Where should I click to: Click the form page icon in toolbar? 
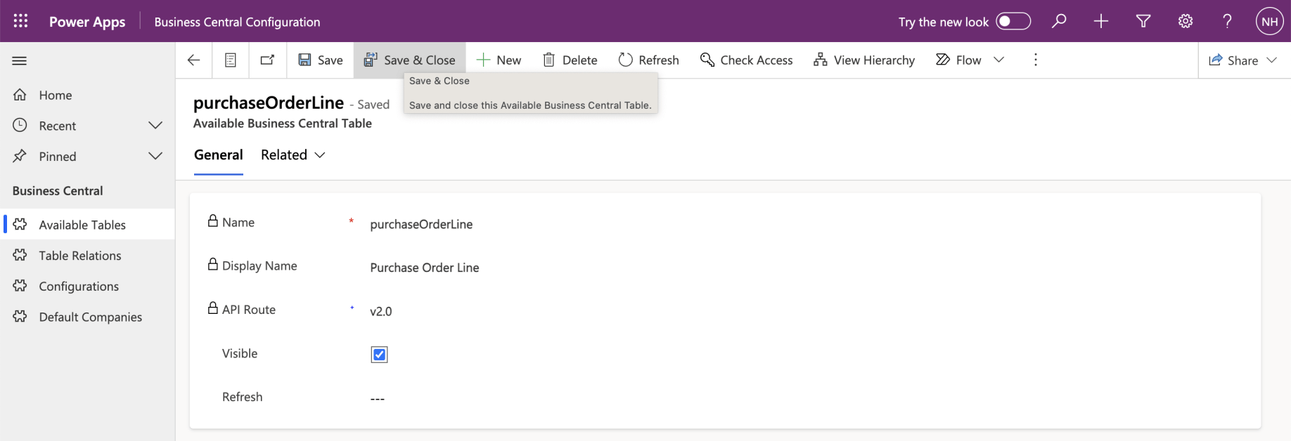click(231, 60)
